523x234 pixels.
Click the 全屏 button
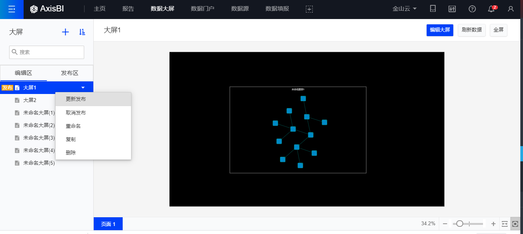[499, 30]
